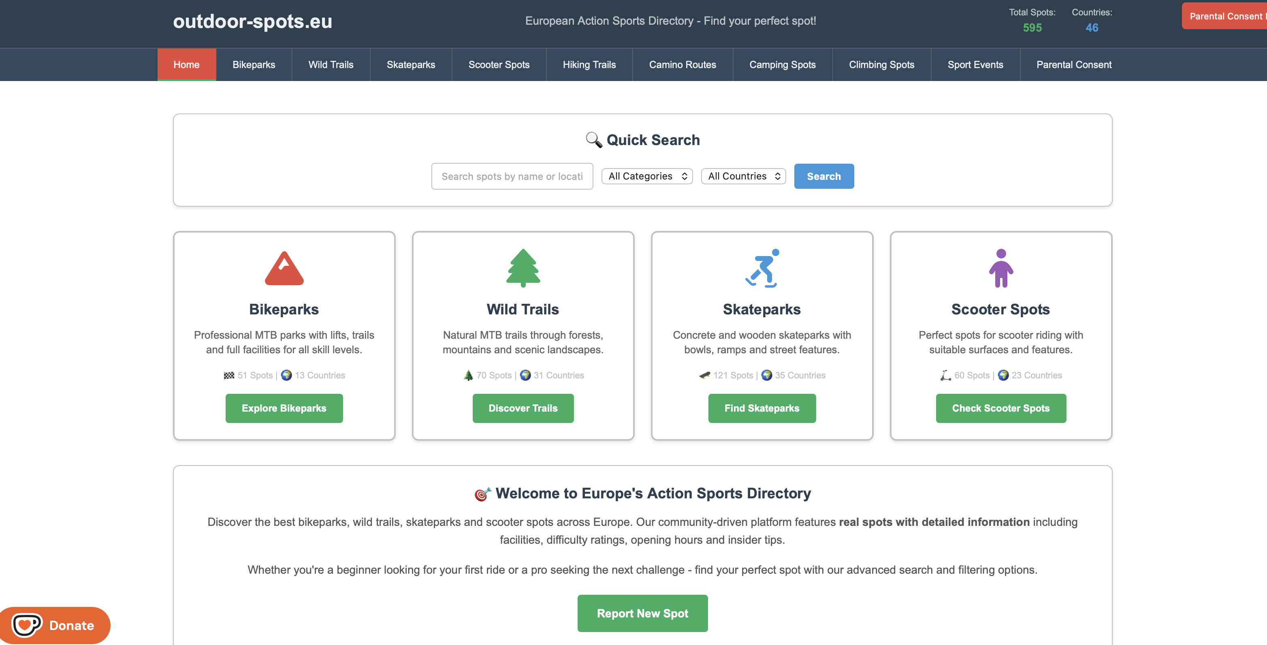Click the Explore Bikeparks button
This screenshot has width=1267, height=645.
pyautogui.click(x=284, y=408)
